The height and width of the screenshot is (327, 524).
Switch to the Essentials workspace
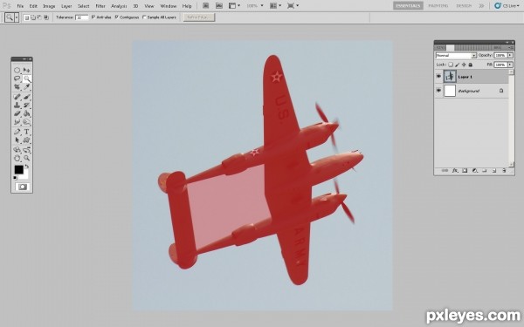408,6
